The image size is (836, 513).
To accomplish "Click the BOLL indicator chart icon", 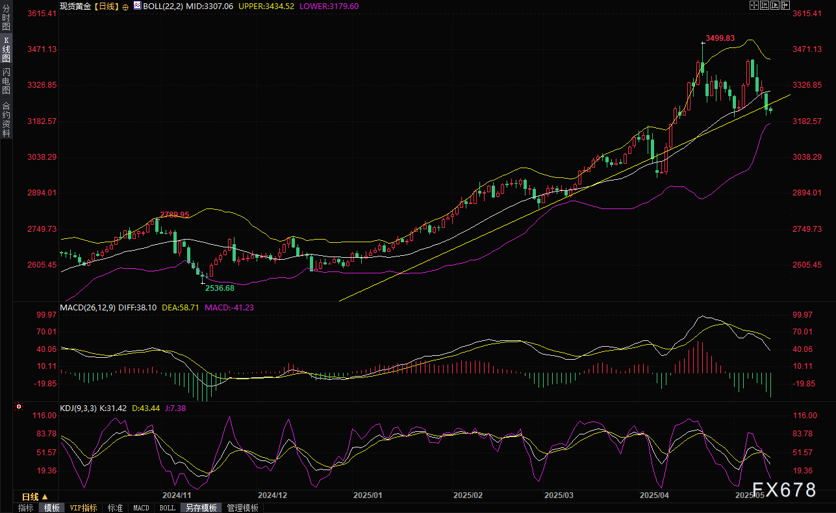I will pyautogui.click(x=137, y=6).
